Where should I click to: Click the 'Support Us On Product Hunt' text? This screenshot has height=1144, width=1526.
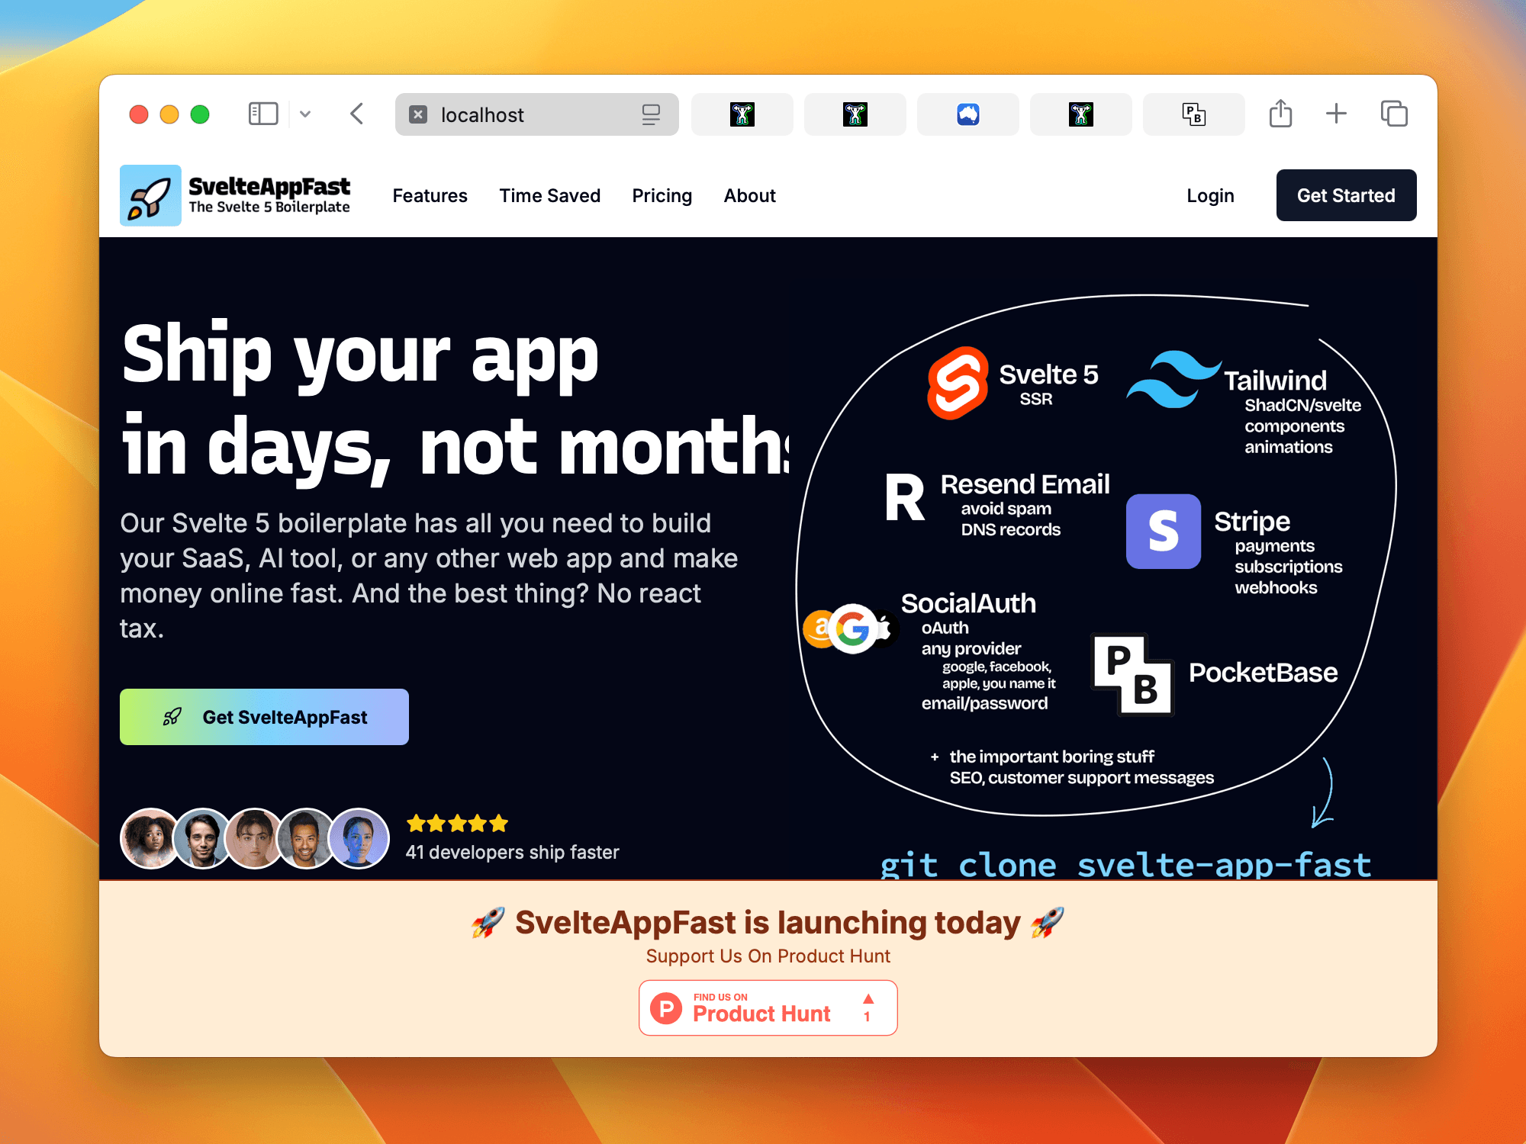pyautogui.click(x=768, y=956)
